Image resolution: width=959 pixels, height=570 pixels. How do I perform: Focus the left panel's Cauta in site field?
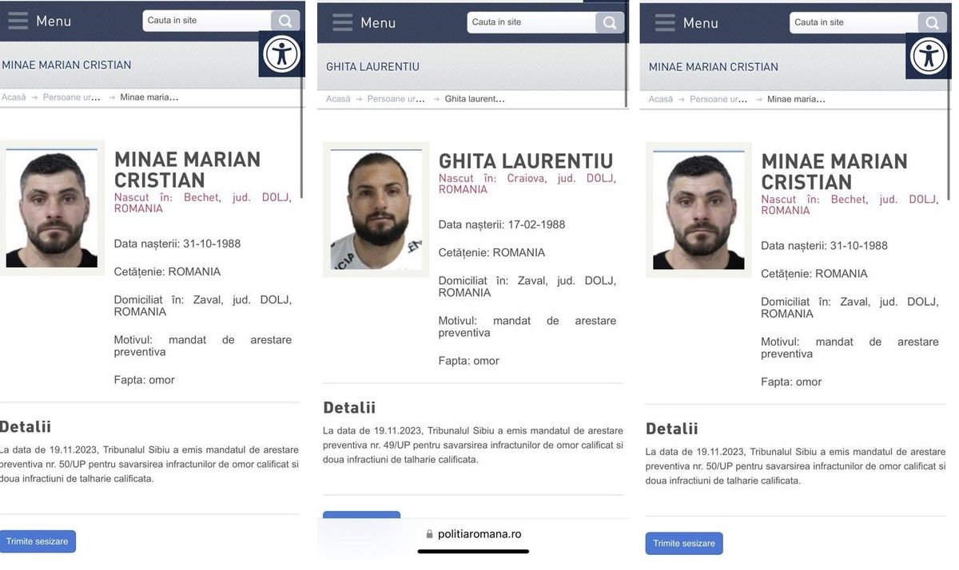pos(207,21)
